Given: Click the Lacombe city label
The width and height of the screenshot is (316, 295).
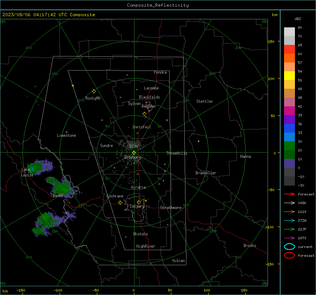Looking at the screenshot, I should pos(151,88).
